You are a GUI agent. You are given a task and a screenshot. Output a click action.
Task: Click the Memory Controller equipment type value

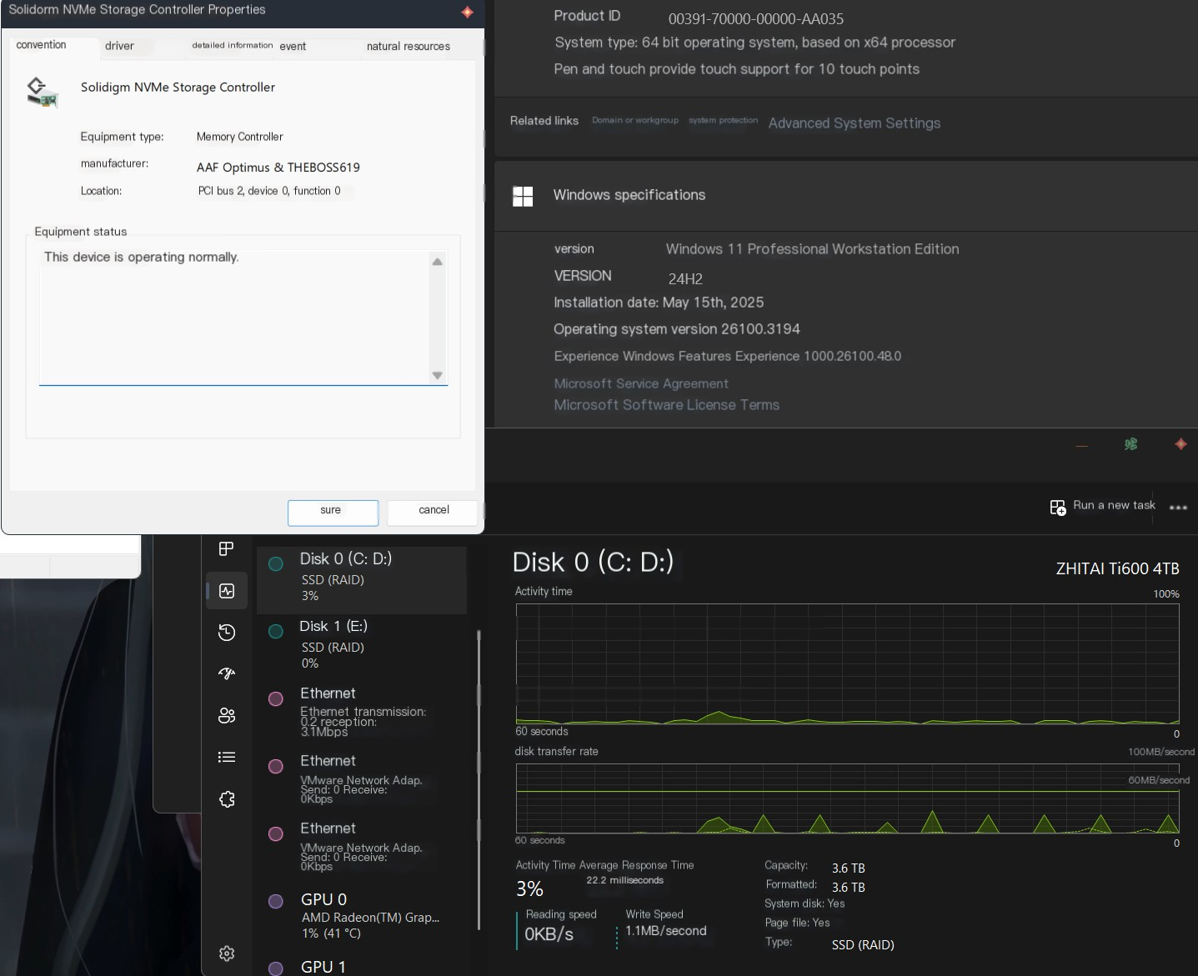pyautogui.click(x=239, y=137)
